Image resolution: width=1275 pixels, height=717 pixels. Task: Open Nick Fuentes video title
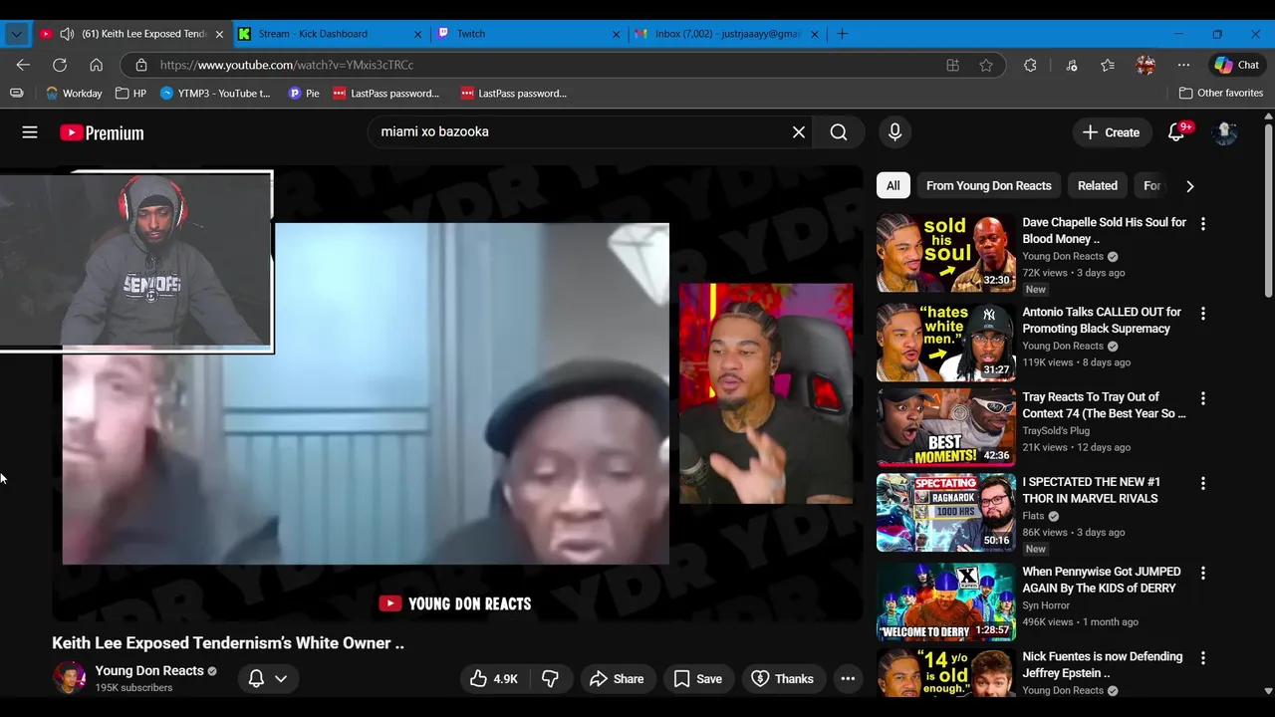pos(1102,664)
